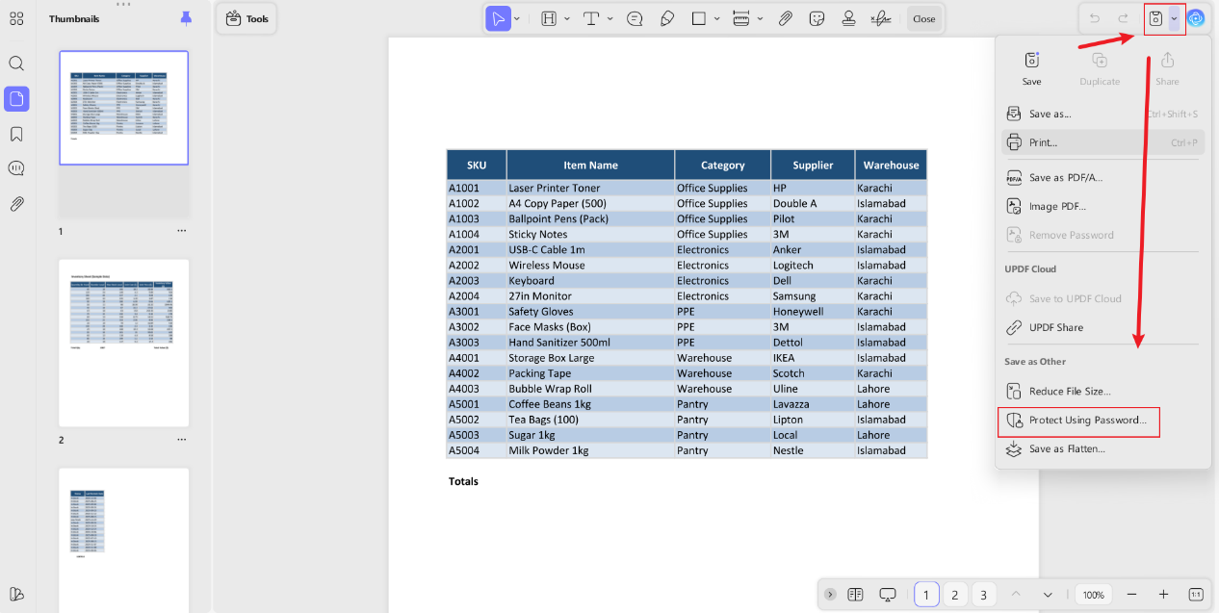Click the 'Honeywell' supplier cell
The width and height of the screenshot is (1219, 613).
(813, 311)
